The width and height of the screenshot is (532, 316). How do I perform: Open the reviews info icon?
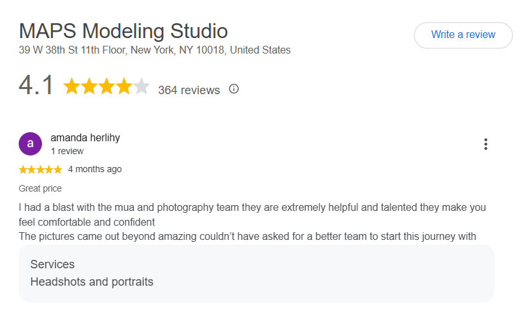click(x=234, y=89)
